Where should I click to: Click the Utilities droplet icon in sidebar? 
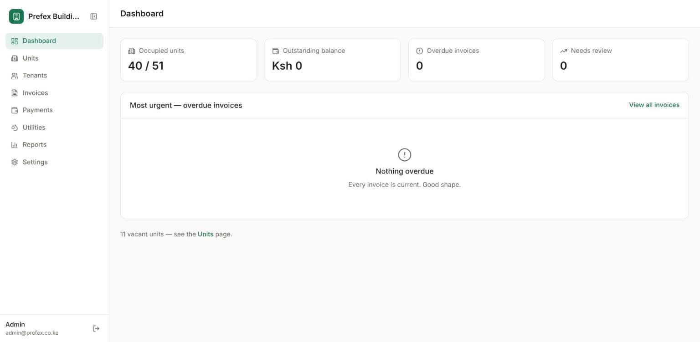tap(15, 128)
